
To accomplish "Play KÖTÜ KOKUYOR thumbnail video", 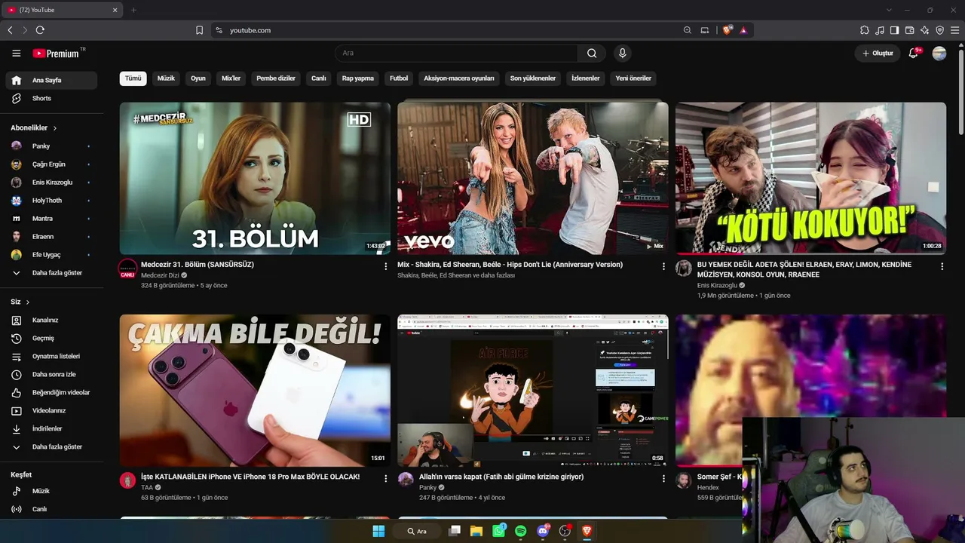I will click(x=810, y=178).
